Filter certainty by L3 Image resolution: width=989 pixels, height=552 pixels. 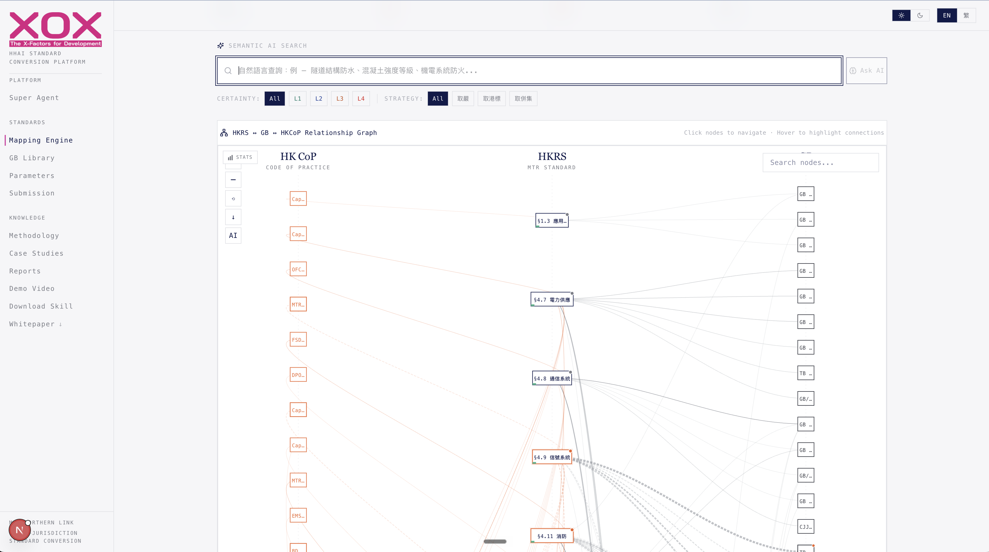tap(340, 99)
